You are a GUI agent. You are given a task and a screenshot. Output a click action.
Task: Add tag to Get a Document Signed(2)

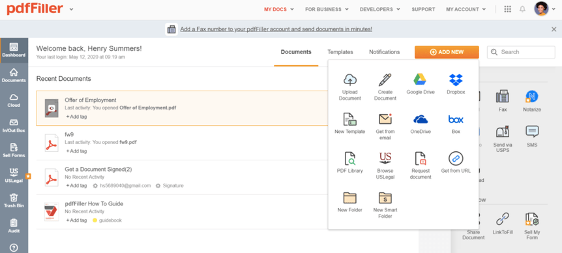click(x=76, y=186)
